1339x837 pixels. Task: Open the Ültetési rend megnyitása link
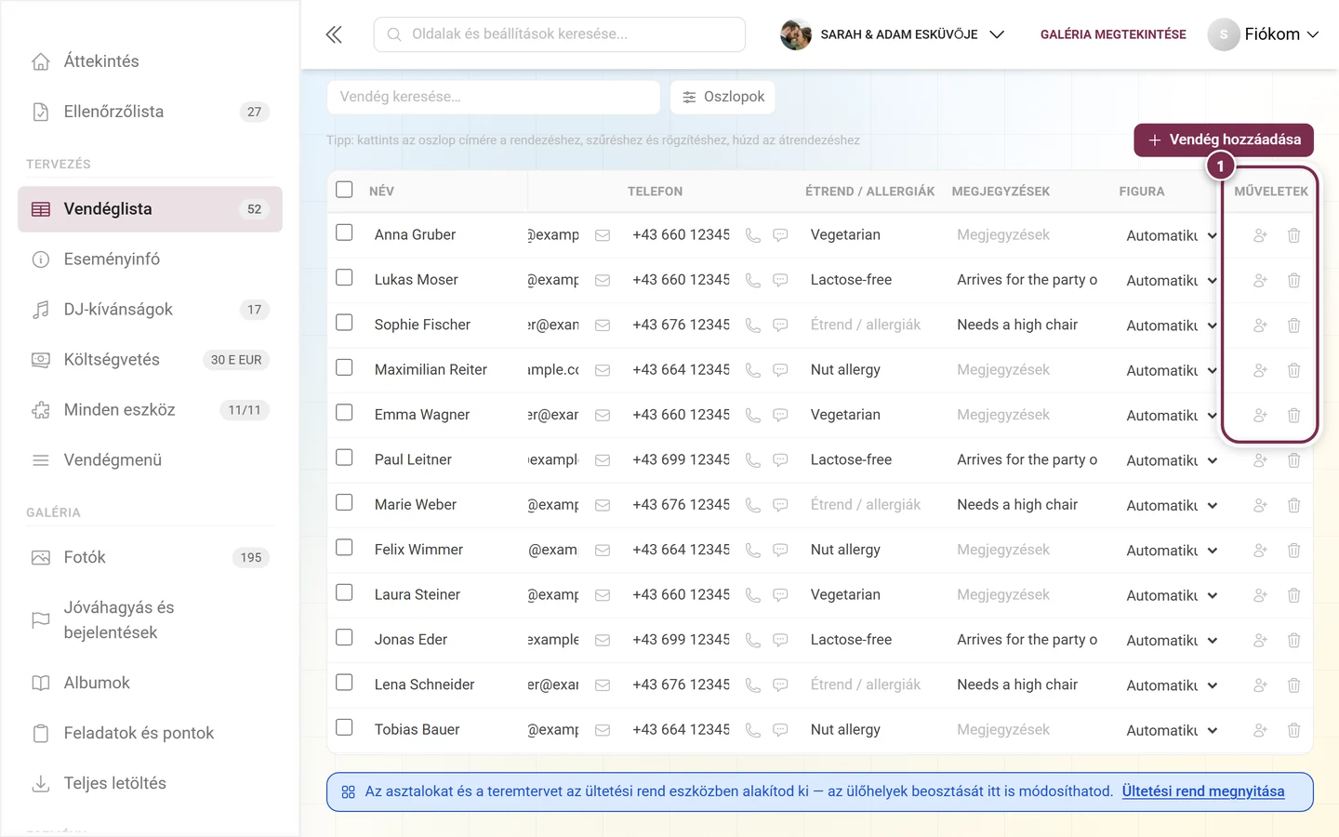click(1203, 791)
